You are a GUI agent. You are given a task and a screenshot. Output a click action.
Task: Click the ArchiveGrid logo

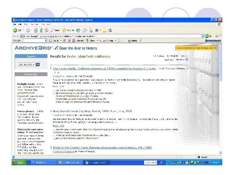pyautogui.click(x=34, y=48)
